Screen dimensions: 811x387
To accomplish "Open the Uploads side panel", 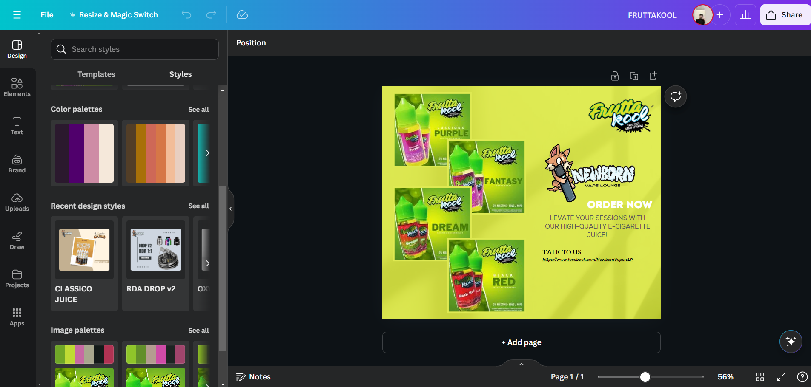I will click(x=17, y=202).
